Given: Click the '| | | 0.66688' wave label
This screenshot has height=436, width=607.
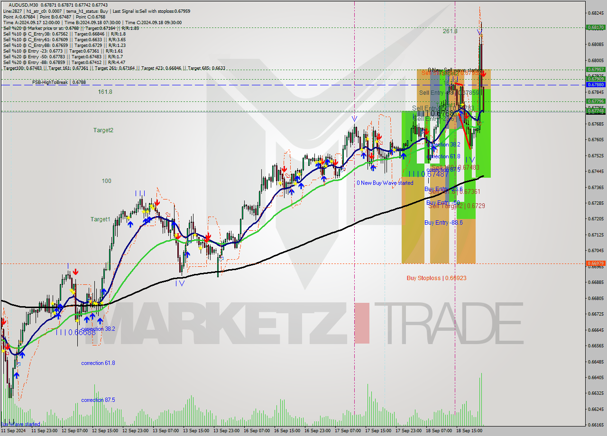Looking at the screenshot, I should click(x=76, y=333).
